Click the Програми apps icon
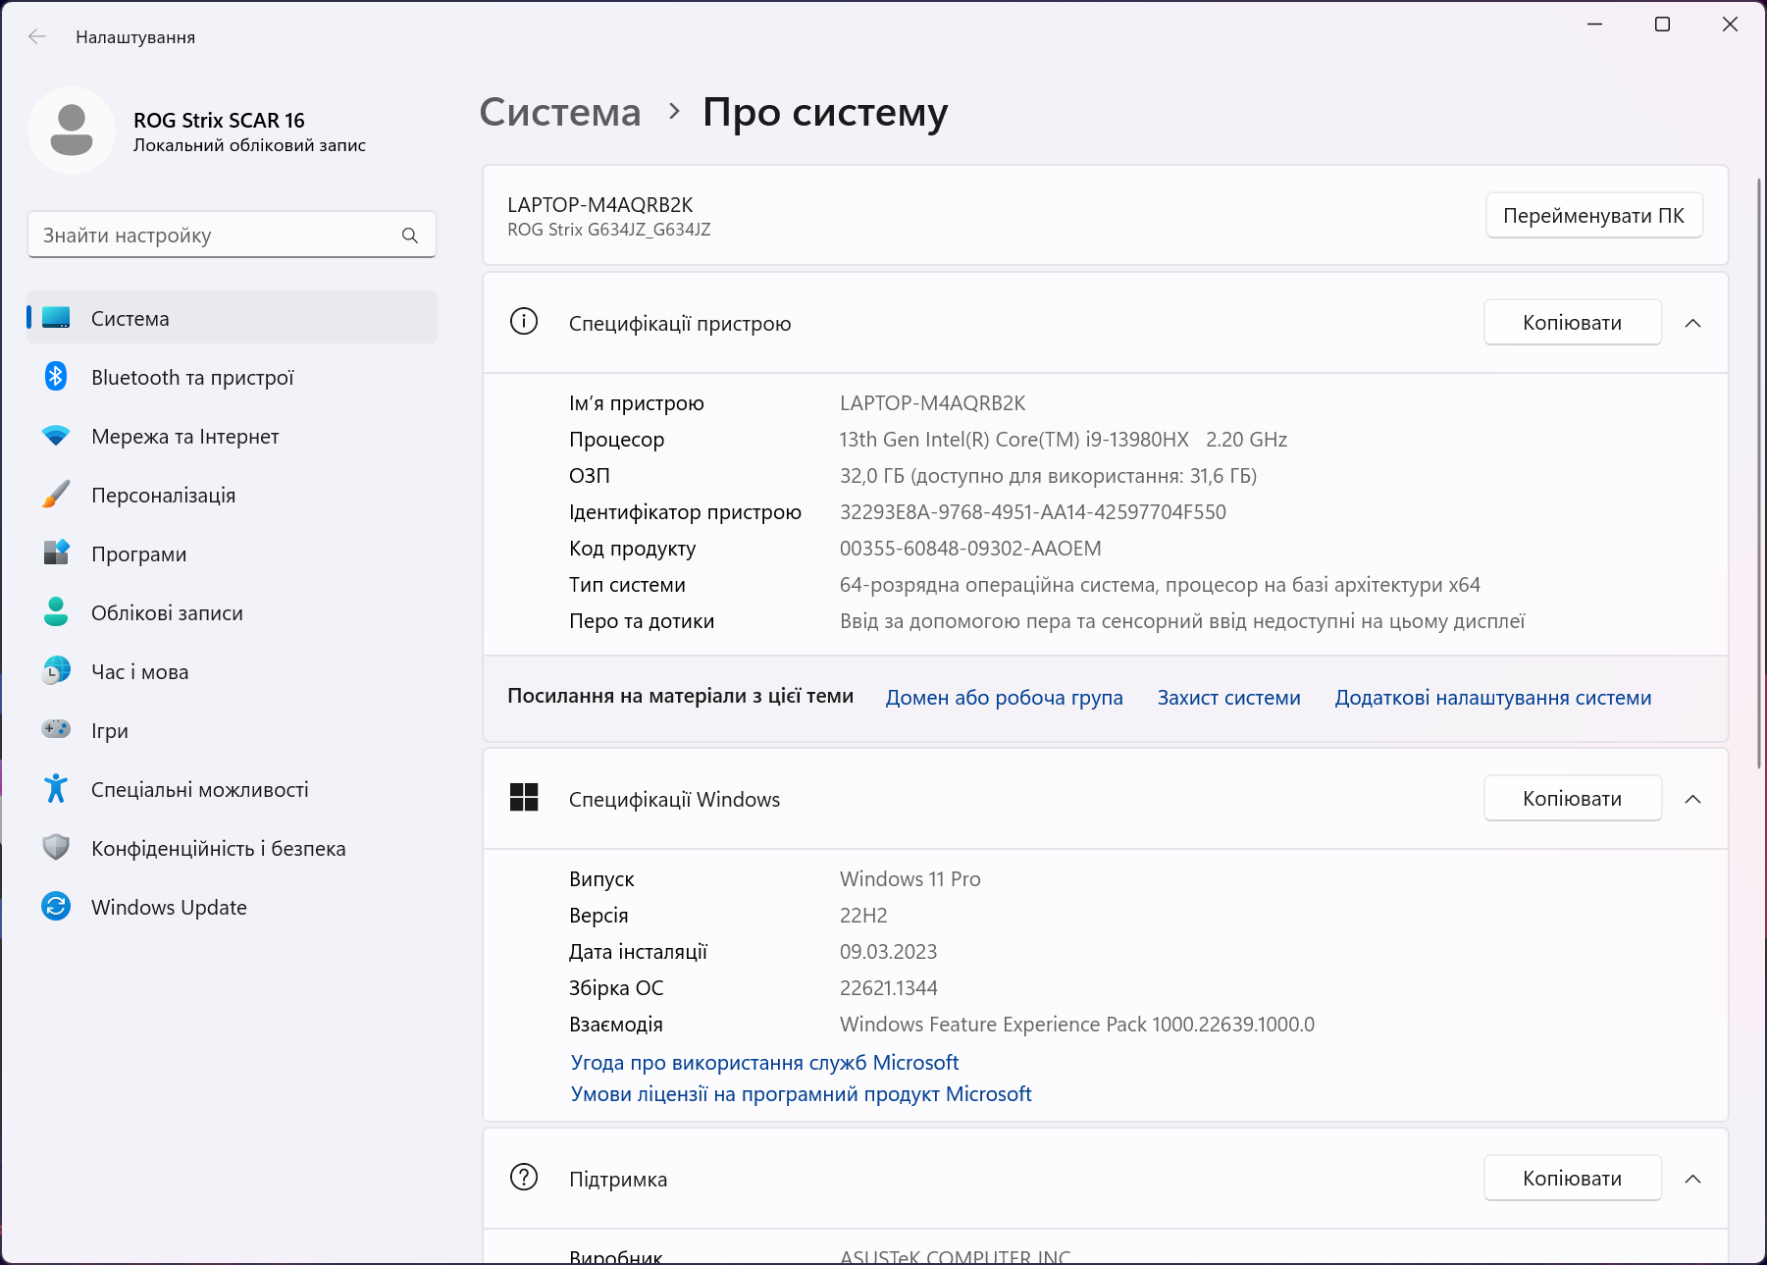Viewport: 1767px width, 1265px height. 56,553
